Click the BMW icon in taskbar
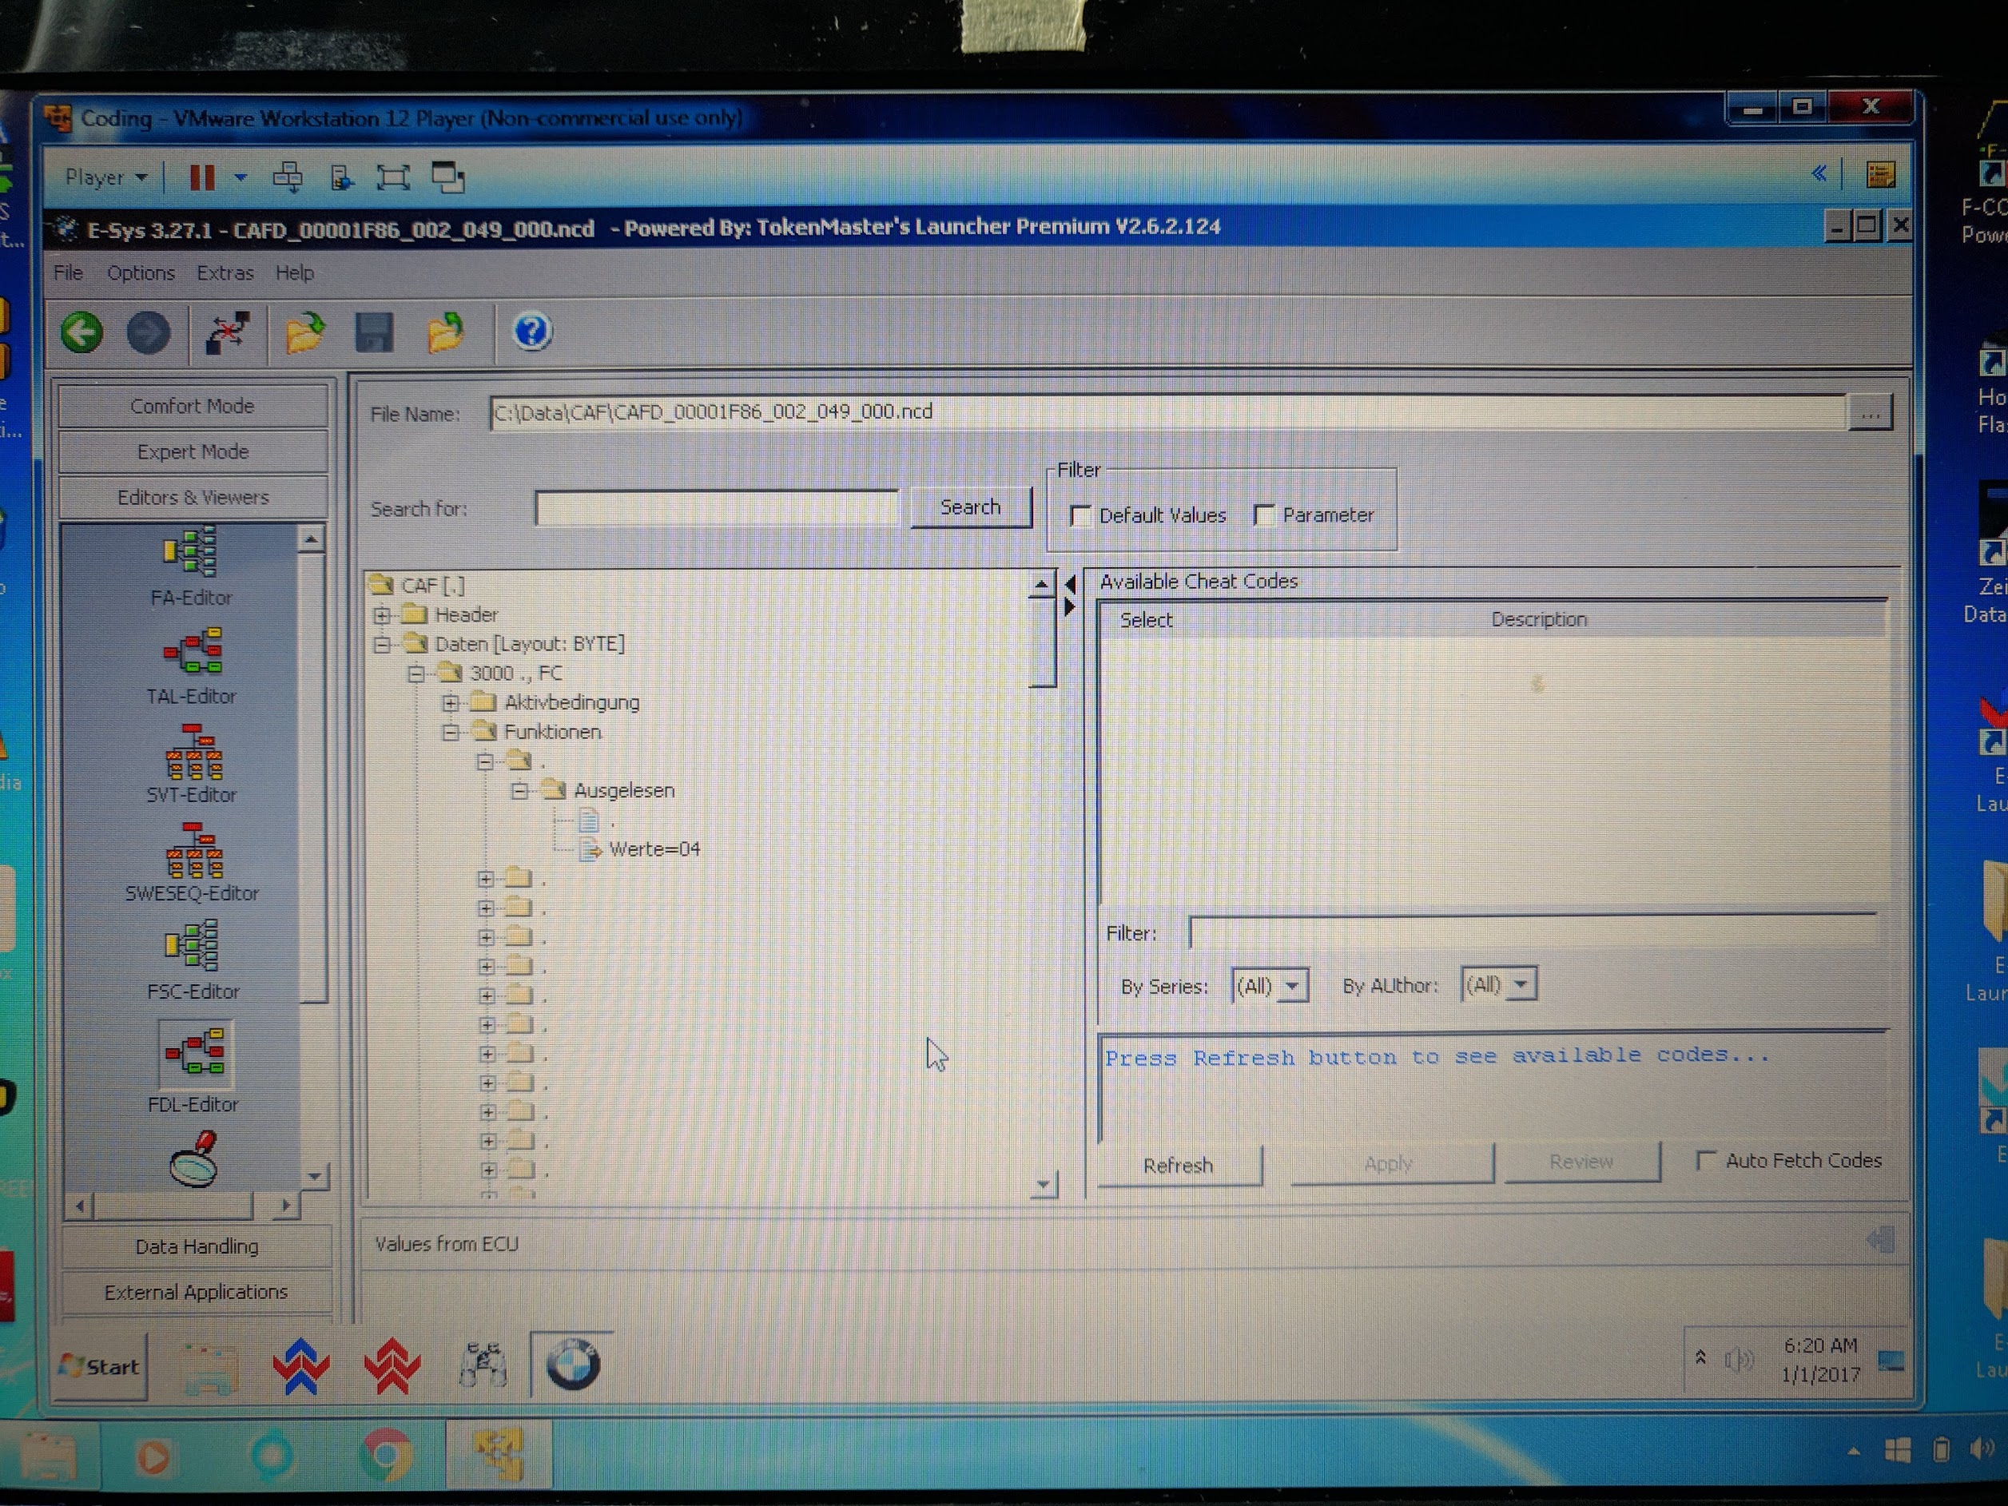Viewport: 2008px width, 1506px height. (573, 1365)
